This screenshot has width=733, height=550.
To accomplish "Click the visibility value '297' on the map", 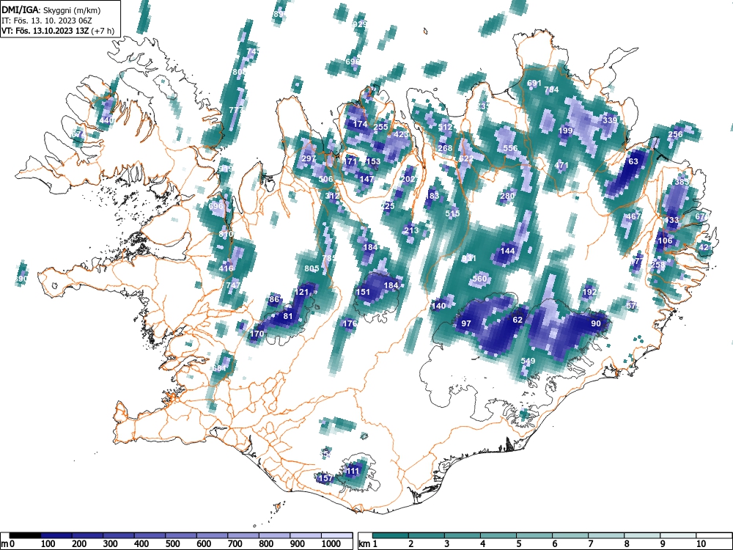I will pyautogui.click(x=309, y=158).
